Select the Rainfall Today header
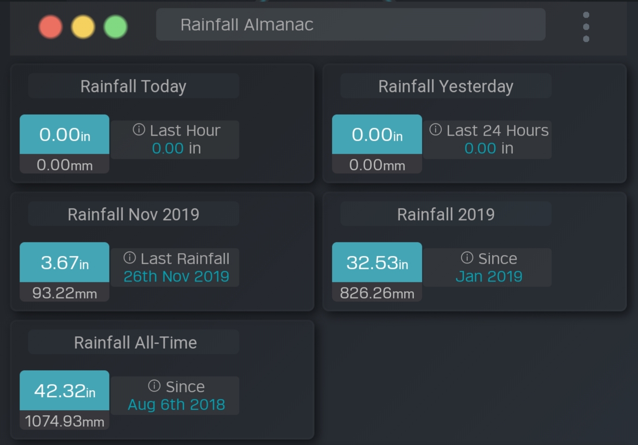Viewport: 638px width, 445px height. coord(133,86)
